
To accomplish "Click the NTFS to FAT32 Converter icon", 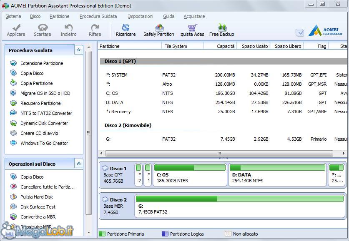I will 13,113.
